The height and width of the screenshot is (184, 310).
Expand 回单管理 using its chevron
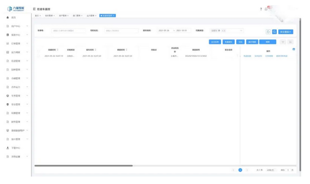coord(27,70)
